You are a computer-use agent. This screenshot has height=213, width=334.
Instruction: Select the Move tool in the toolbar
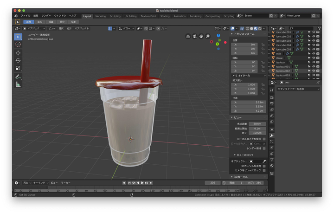(x=18, y=52)
